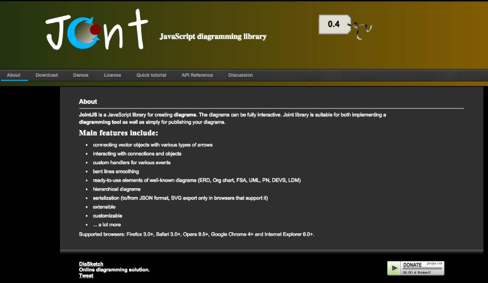Open the License page
Screen dimensions: 488x283
pyautogui.click(x=113, y=75)
